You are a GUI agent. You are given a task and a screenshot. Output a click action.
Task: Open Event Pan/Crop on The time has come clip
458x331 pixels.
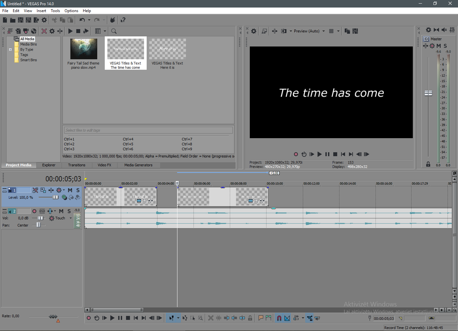(x=256, y=201)
